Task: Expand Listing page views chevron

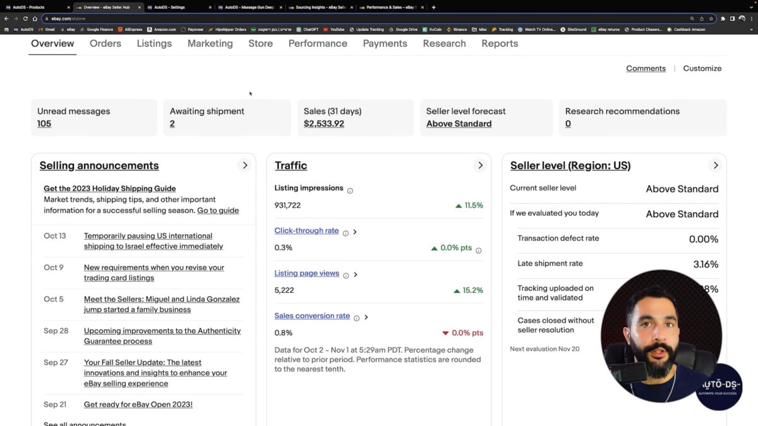Action: tap(356, 275)
